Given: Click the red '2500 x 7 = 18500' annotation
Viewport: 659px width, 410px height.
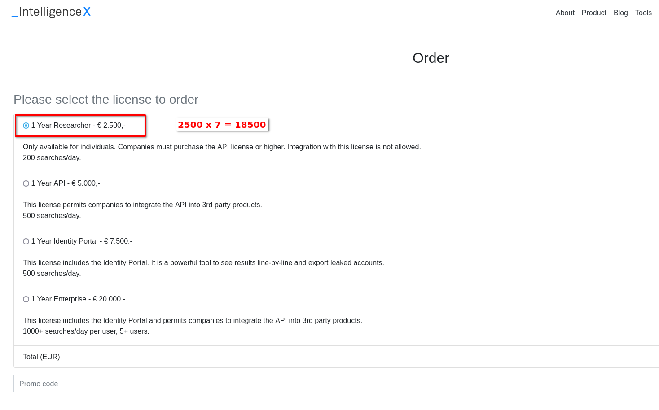Looking at the screenshot, I should pyautogui.click(x=222, y=125).
